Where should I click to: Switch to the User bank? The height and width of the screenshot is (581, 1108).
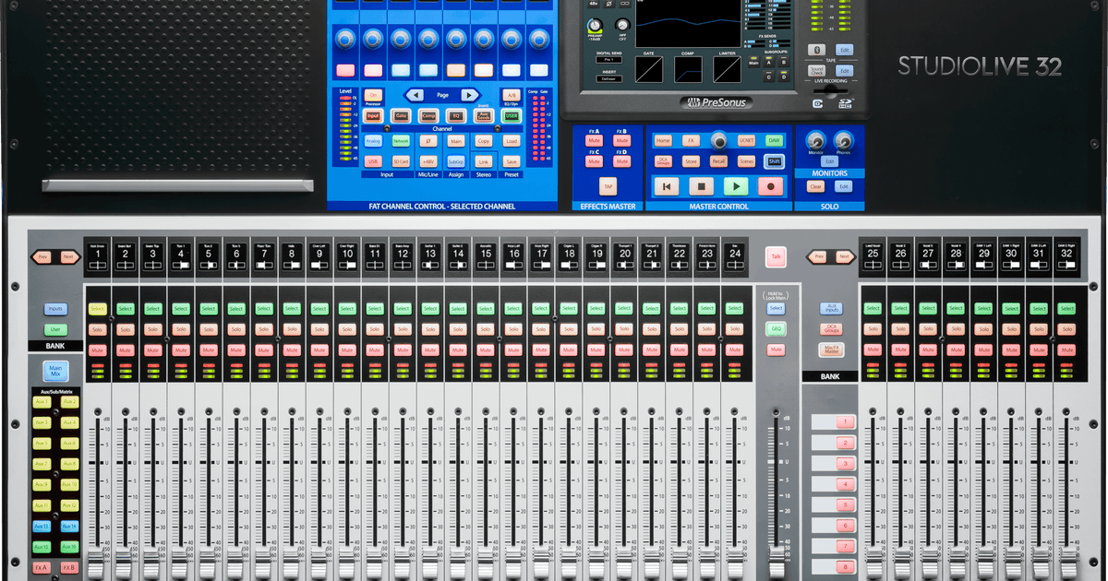click(55, 329)
